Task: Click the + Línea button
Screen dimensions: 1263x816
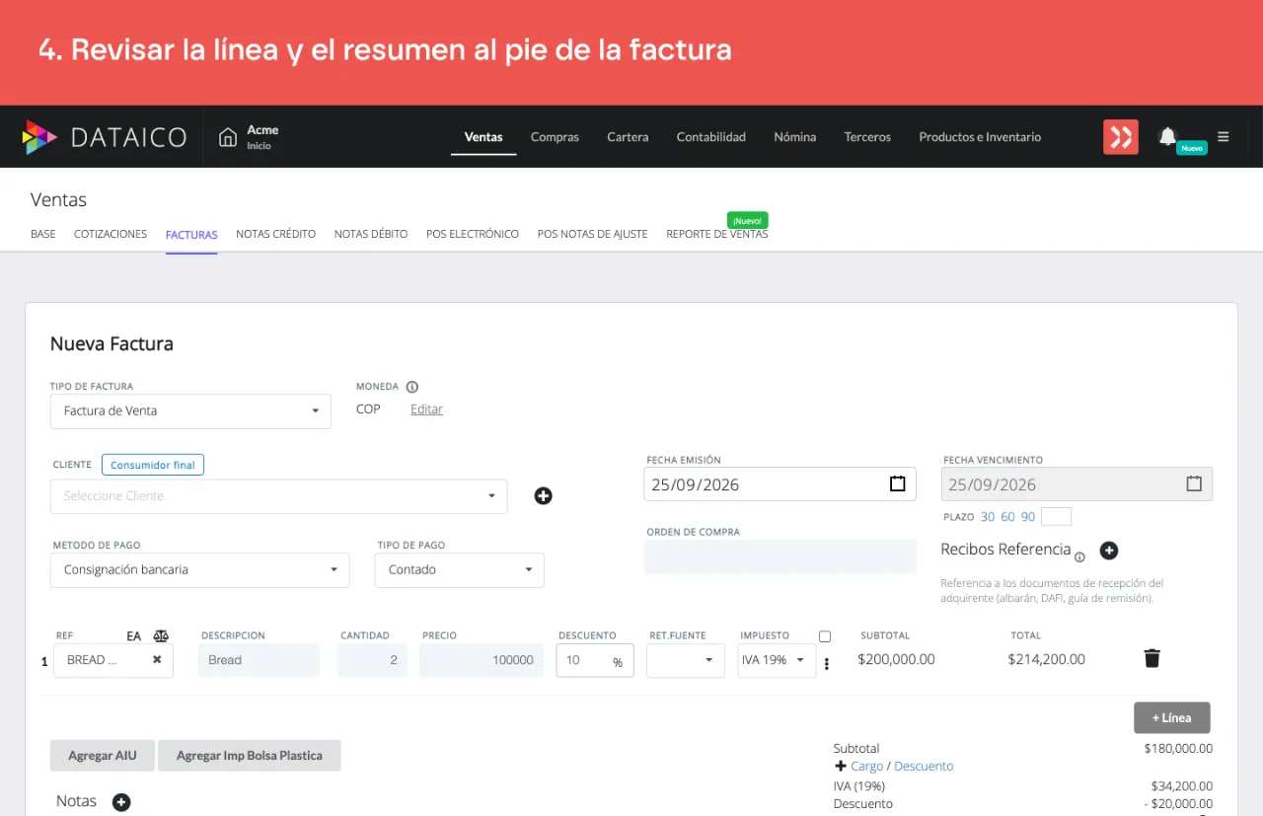Action: click(1172, 717)
